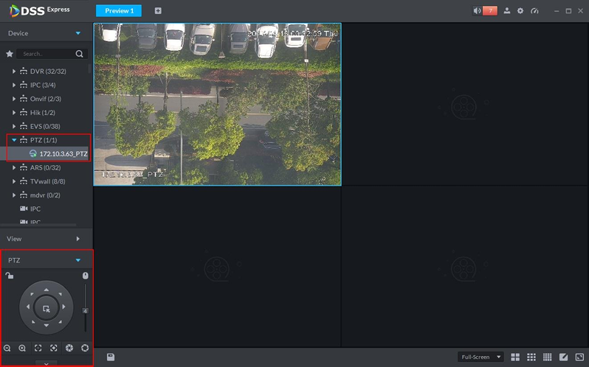
Task: Toggle the PTZ lock icon
Action: [x=9, y=276]
